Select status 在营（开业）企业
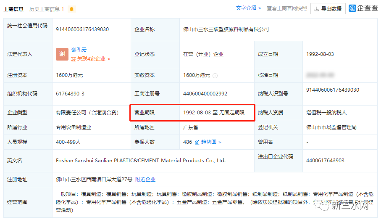Viewport: 381px width, 222px height. (203, 54)
